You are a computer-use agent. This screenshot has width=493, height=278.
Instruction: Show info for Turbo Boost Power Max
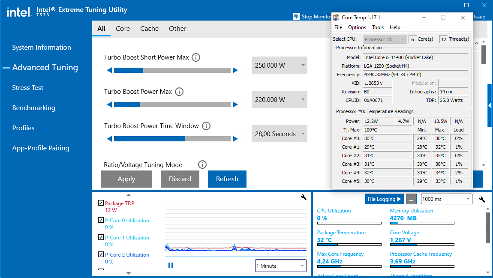(x=179, y=92)
